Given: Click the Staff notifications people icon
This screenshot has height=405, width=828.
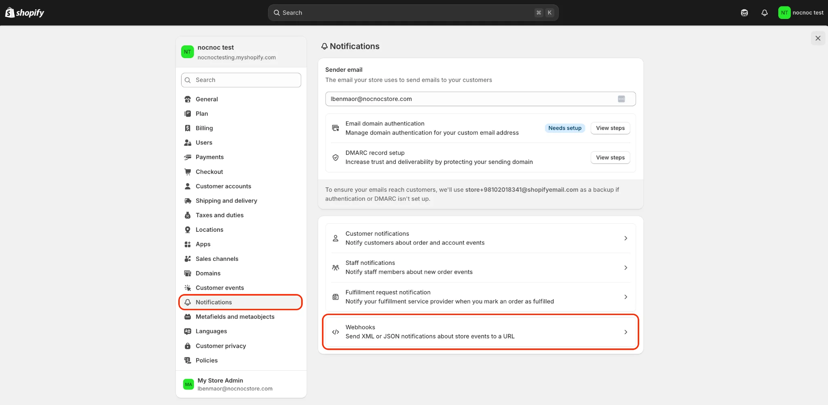Looking at the screenshot, I should click(x=336, y=268).
